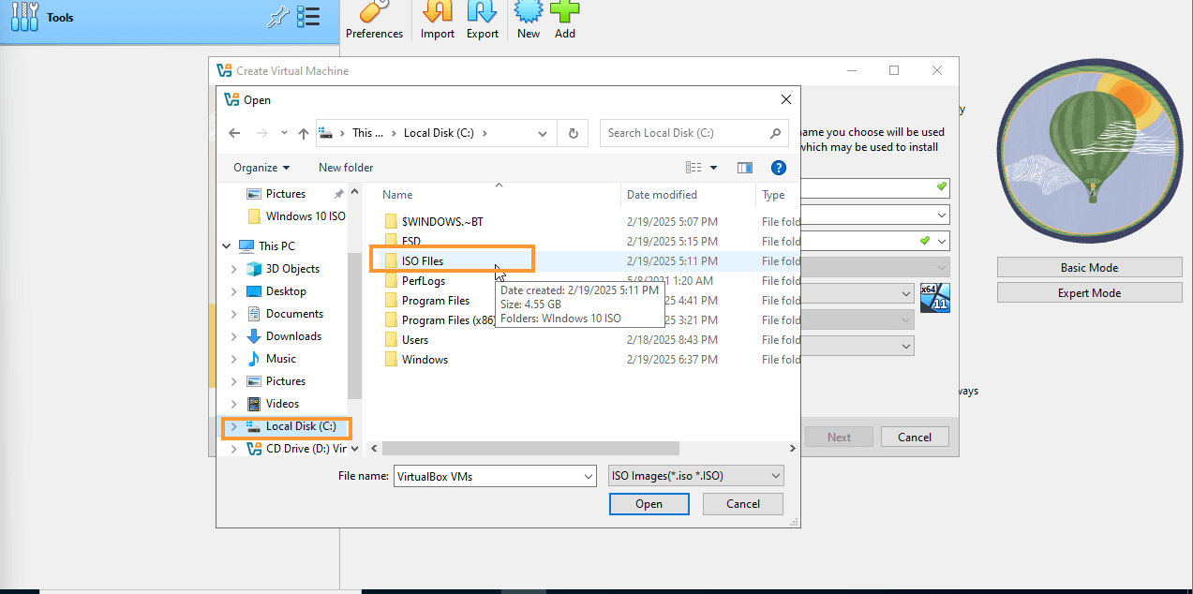Click the Add machine icon
This screenshot has height=594, width=1193.
click(x=565, y=21)
